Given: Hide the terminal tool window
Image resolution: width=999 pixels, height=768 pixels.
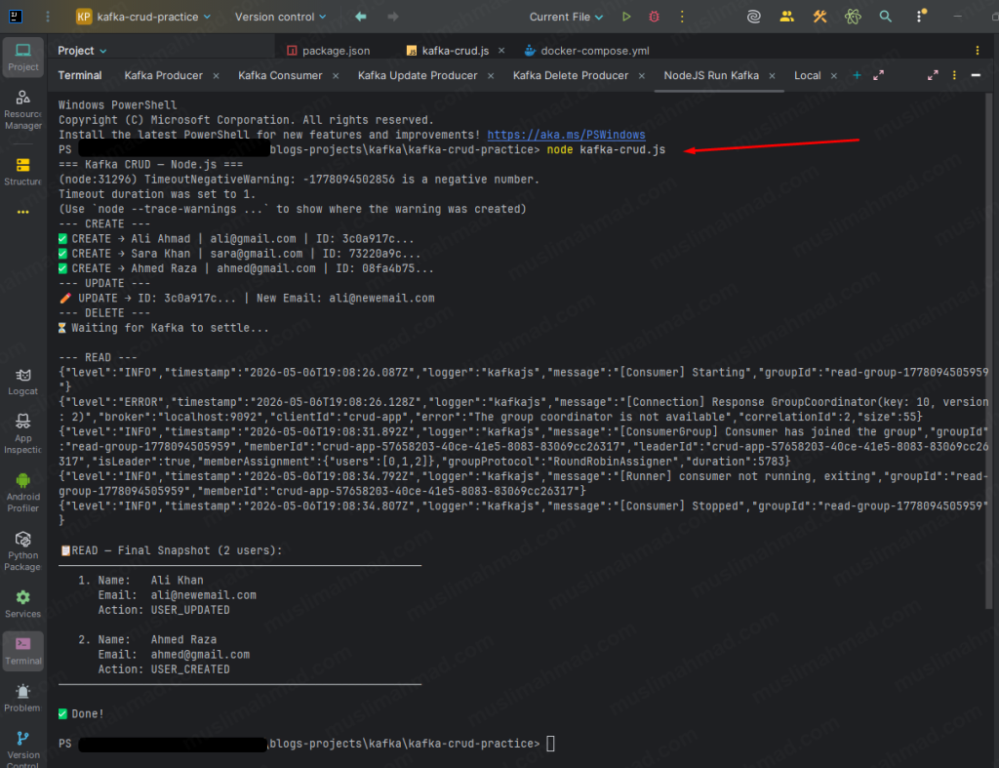Looking at the screenshot, I should point(976,75).
